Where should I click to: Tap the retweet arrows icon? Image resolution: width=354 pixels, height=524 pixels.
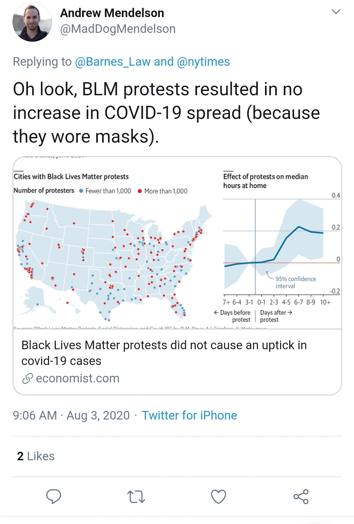click(136, 497)
